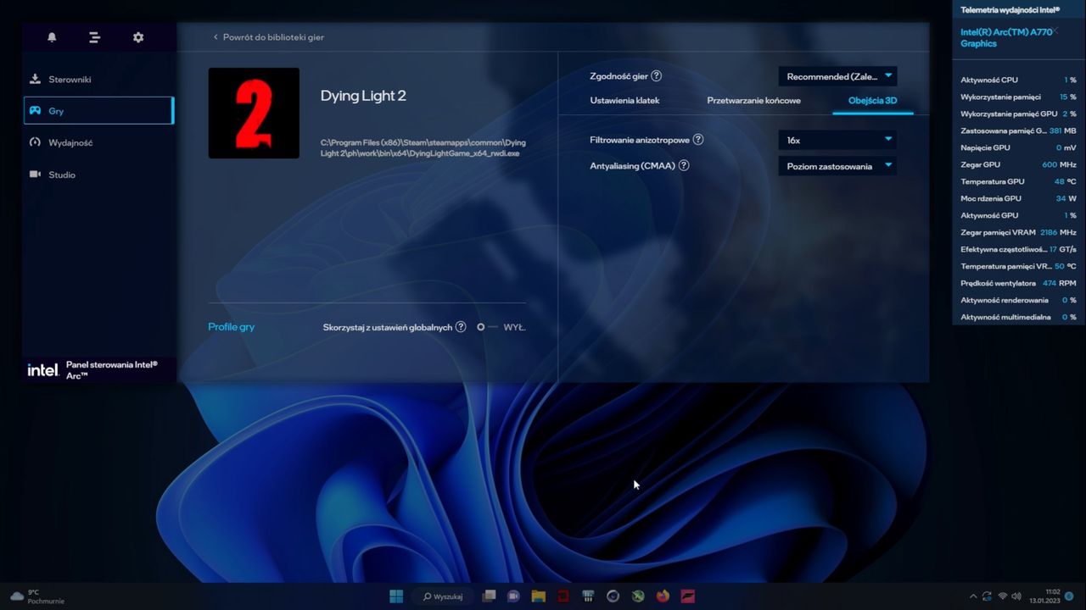Image resolution: width=1086 pixels, height=610 pixels.
Task: Click the Temperatura GPU telemetry row
Action: tap(1018, 181)
